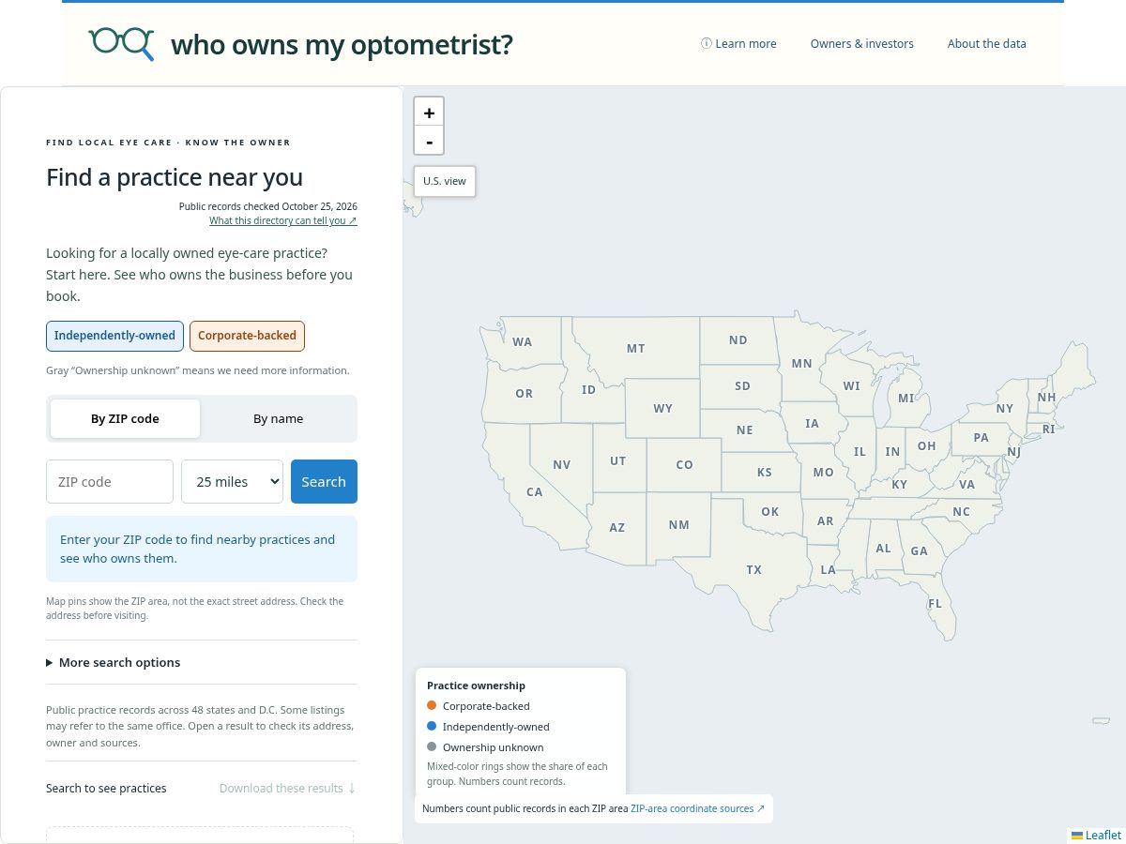Click California (CA) on the map
Screen dimensions: 1126x844
point(534,492)
